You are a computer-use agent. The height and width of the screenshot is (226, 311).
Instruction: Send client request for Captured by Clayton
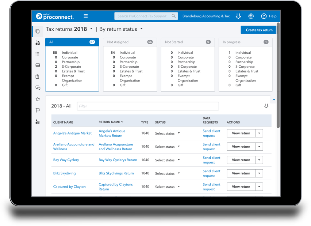tap(211, 187)
